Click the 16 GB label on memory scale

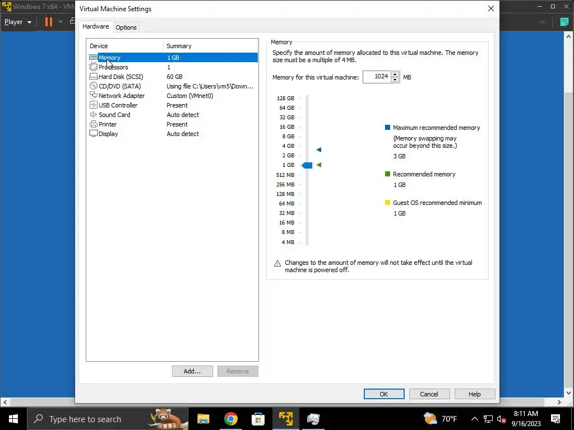(287, 127)
